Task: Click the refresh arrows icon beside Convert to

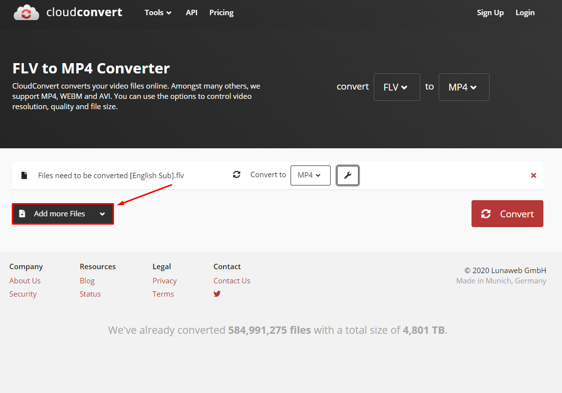Action: (x=237, y=175)
